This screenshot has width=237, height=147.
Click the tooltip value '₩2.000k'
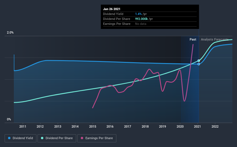tap(141, 19)
